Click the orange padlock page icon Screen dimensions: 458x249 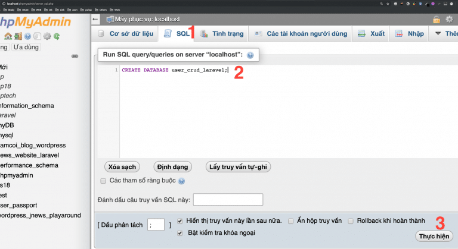pos(437,20)
